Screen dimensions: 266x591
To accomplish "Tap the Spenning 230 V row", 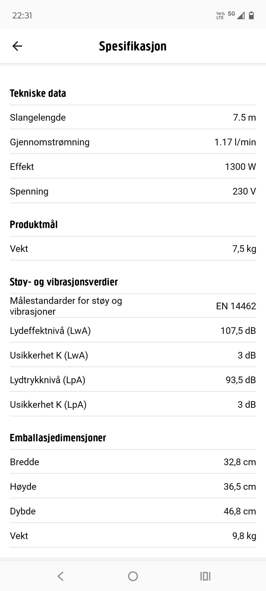I will (x=133, y=191).
